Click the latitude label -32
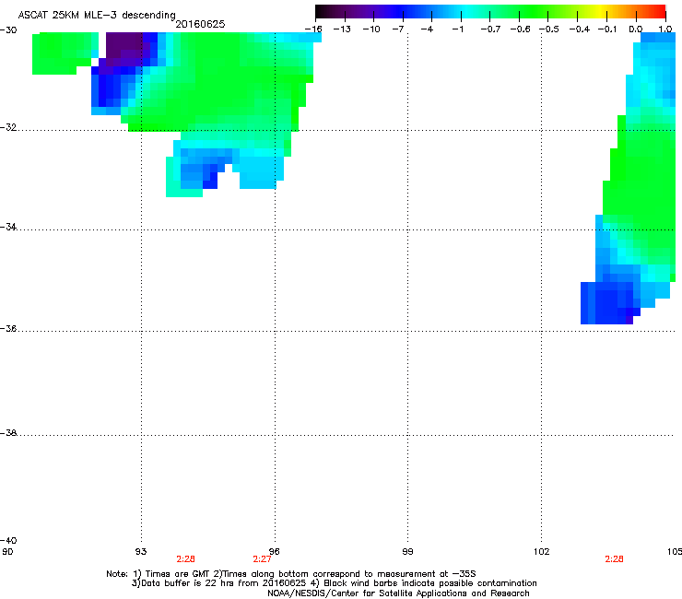Image resolution: width=682 pixels, height=599 pixels. pyautogui.click(x=8, y=127)
